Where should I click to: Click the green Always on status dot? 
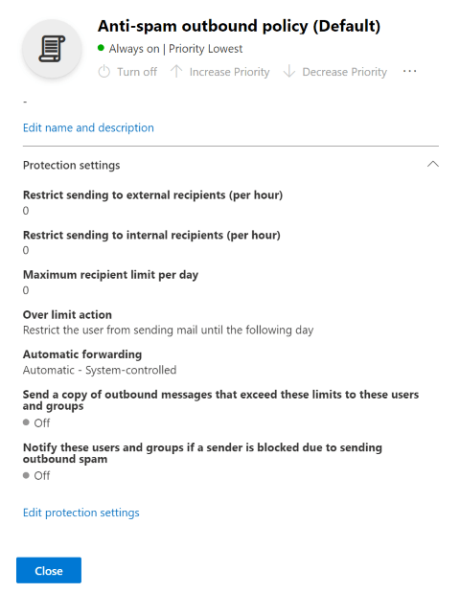[101, 48]
